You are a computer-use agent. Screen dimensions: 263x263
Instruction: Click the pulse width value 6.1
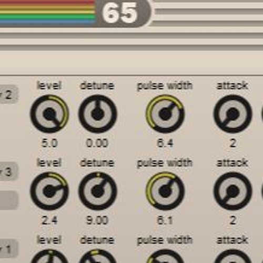point(165,220)
